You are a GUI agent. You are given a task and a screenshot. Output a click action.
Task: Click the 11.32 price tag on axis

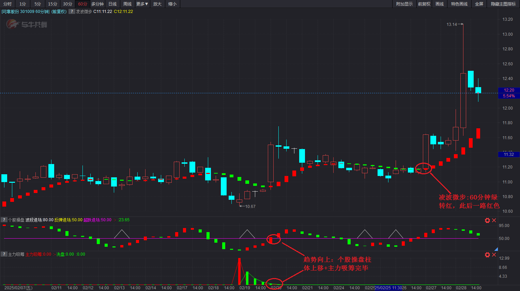[x=509, y=155]
